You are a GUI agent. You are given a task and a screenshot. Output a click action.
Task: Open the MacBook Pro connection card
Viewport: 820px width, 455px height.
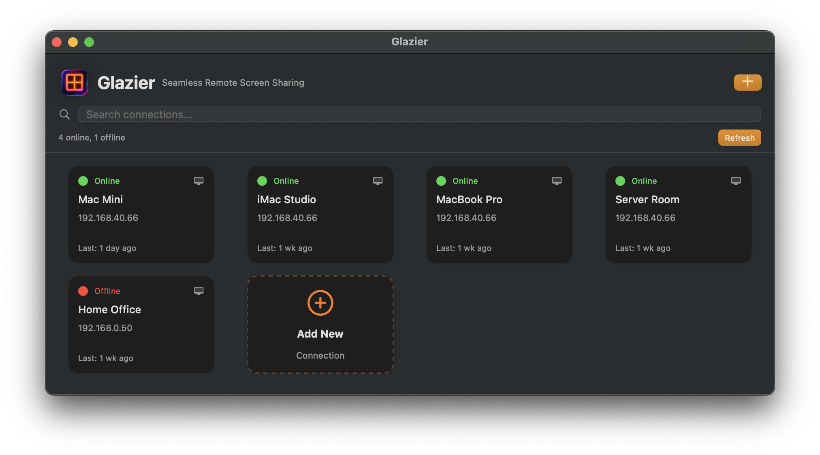point(499,215)
